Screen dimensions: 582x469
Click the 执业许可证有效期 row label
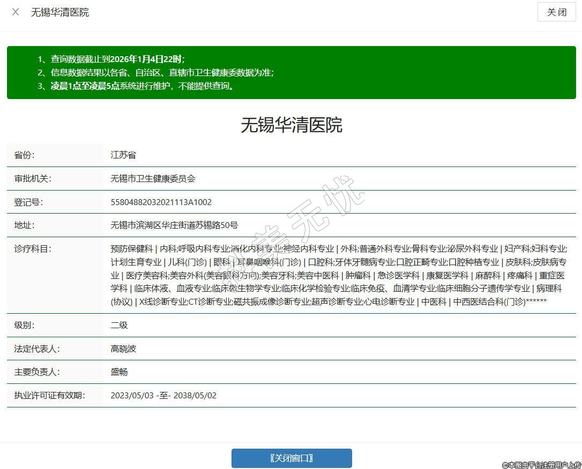[49, 396]
